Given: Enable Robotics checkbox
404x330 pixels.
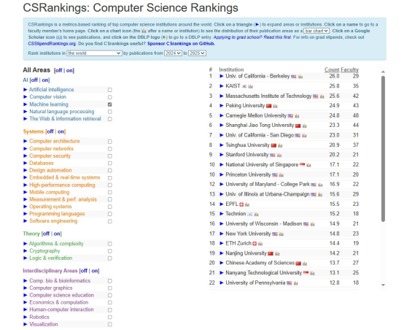Looking at the screenshot, I should [110, 317].
